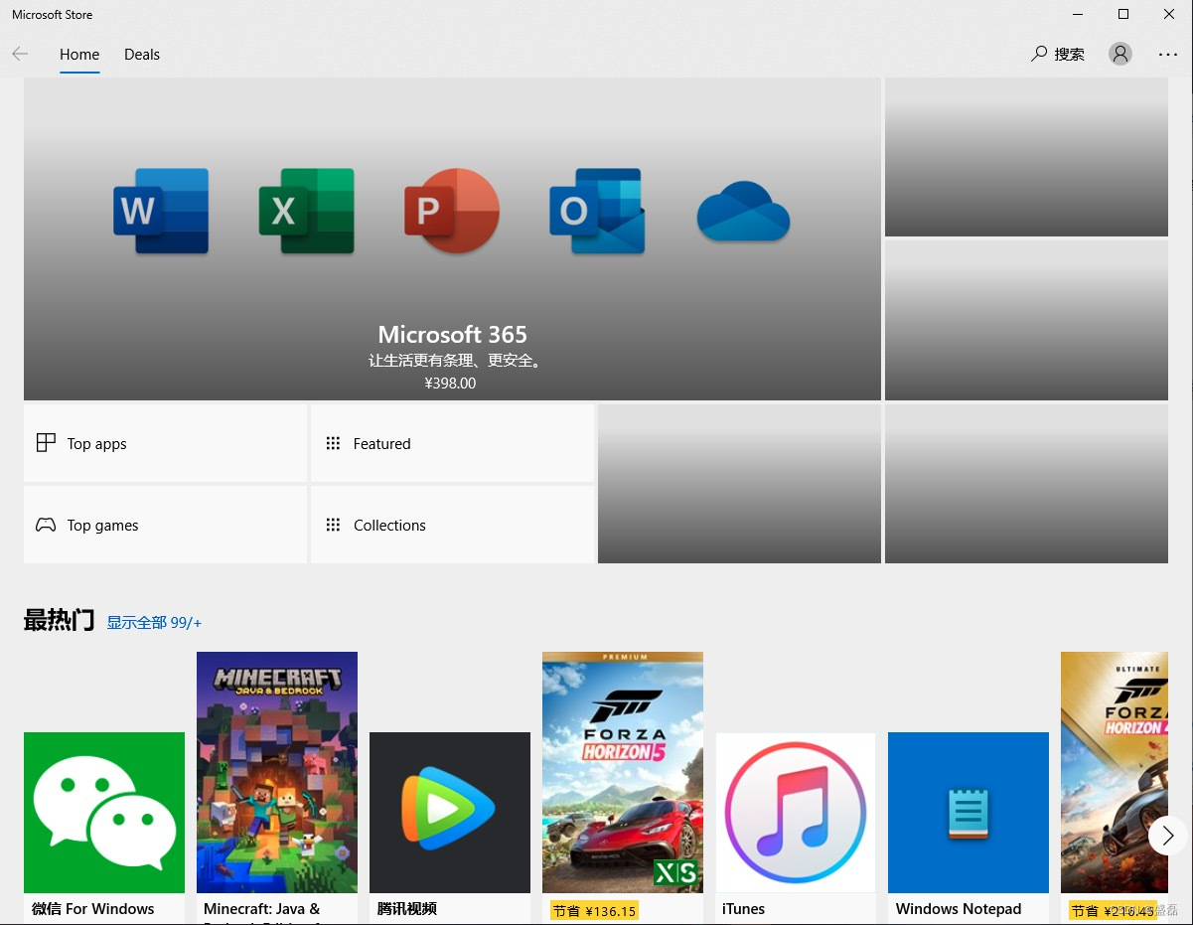Viewport: 1193px width, 925px height.
Task: Open the Top apps tile
Action: tap(165, 443)
